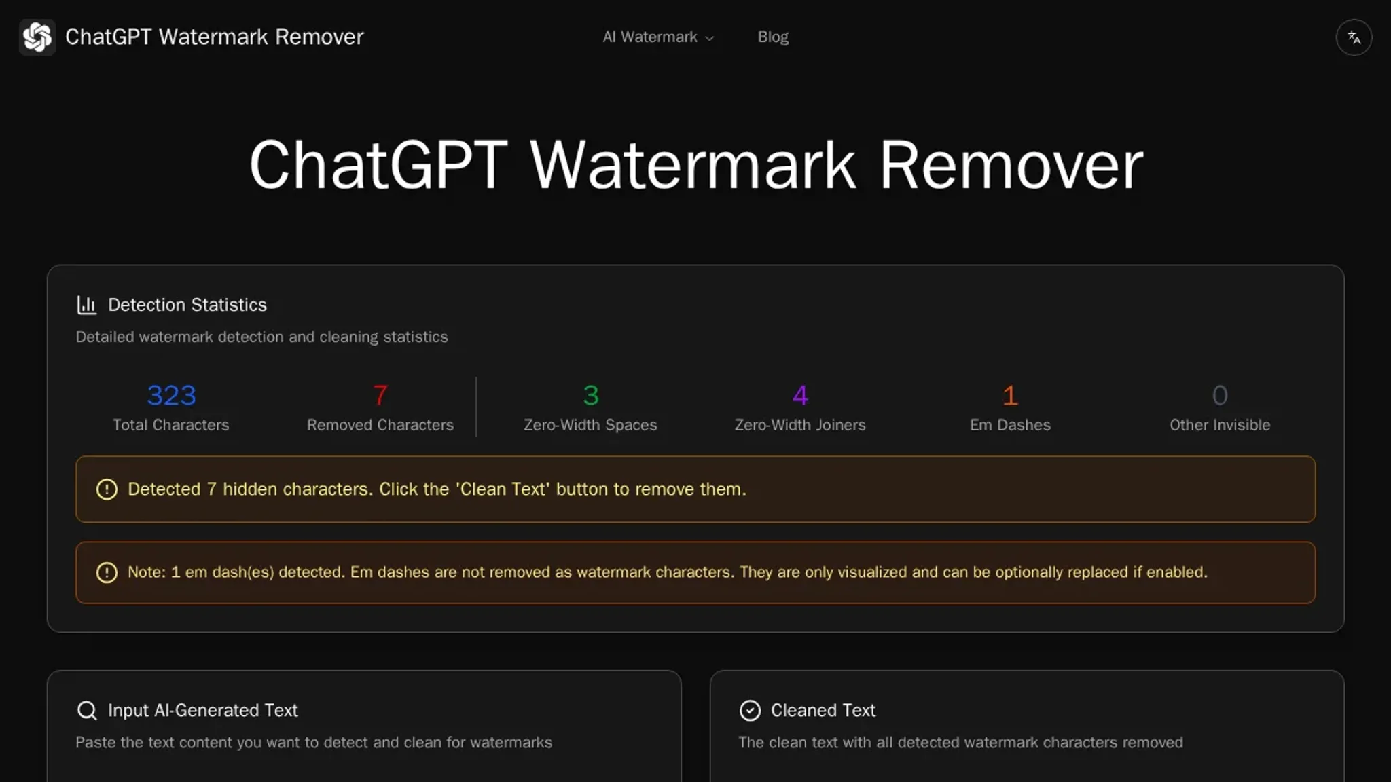Viewport: 1391px width, 782px height.
Task: Click the Detection Statistics bar chart icon
Action: tap(87, 305)
